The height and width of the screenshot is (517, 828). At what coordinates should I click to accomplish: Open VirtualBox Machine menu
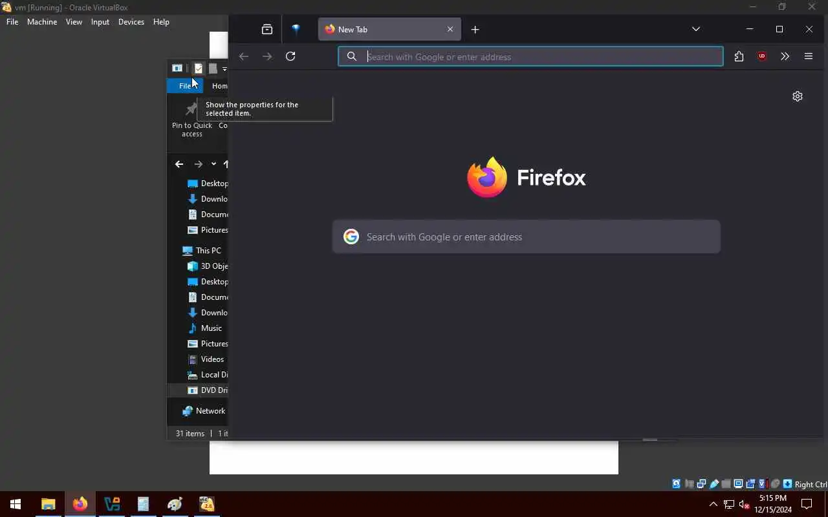pos(42,21)
